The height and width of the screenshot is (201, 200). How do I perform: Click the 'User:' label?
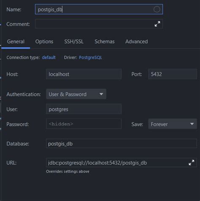[12, 109]
